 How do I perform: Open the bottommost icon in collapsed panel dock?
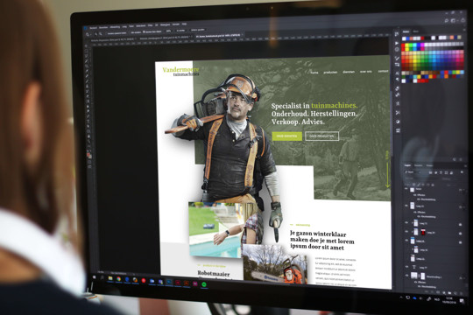pyautogui.click(x=398, y=130)
